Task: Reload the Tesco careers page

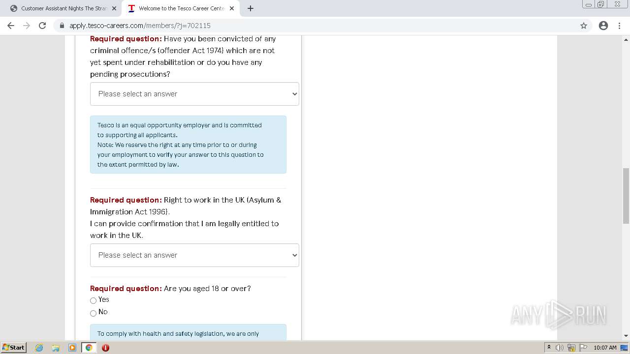Action: (x=42, y=26)
